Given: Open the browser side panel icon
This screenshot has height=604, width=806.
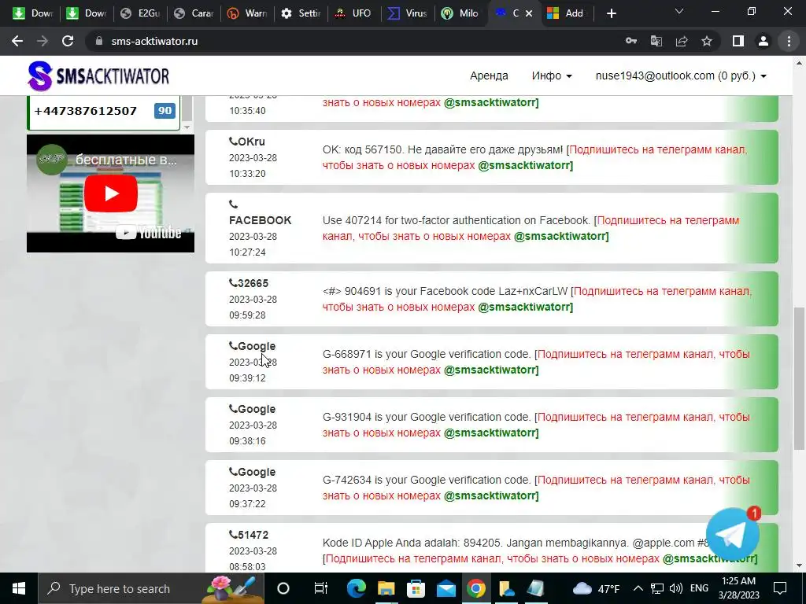Looking at the screenshot, I should (x=738, y=41).
